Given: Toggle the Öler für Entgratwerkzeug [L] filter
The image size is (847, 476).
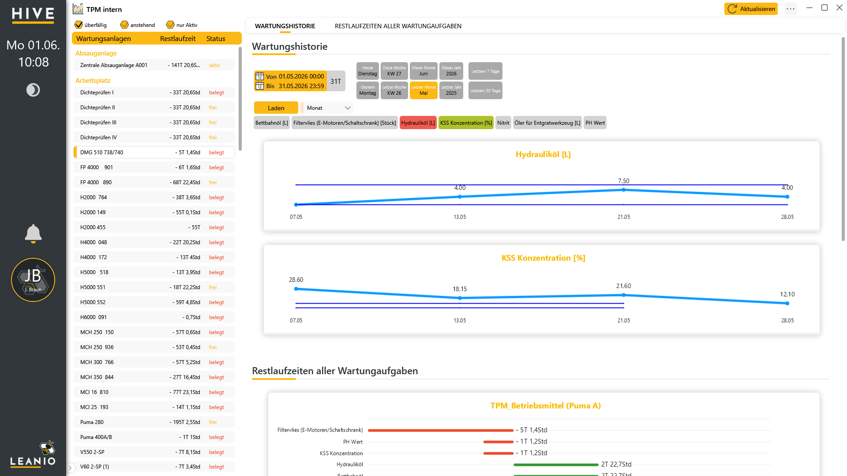Looking at the screenshot, I should pos(547,123).
